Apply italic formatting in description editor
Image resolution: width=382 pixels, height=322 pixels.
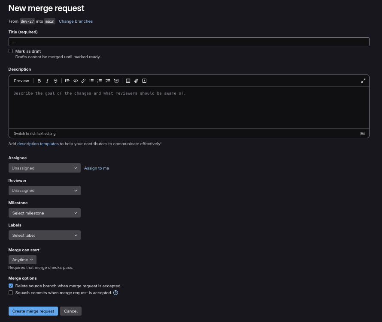(x=47, y=80)
